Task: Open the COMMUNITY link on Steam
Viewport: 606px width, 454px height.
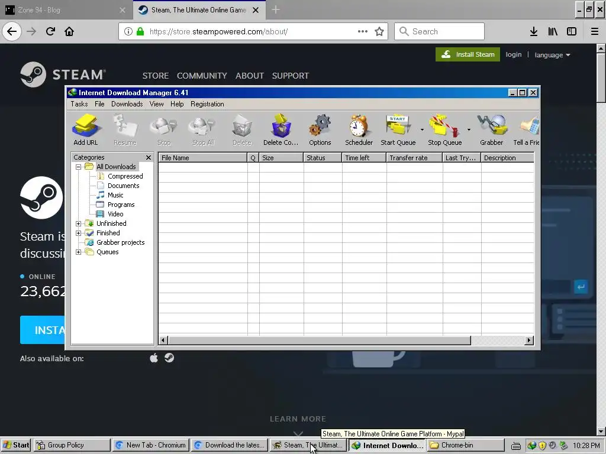Action: [202, 76]
